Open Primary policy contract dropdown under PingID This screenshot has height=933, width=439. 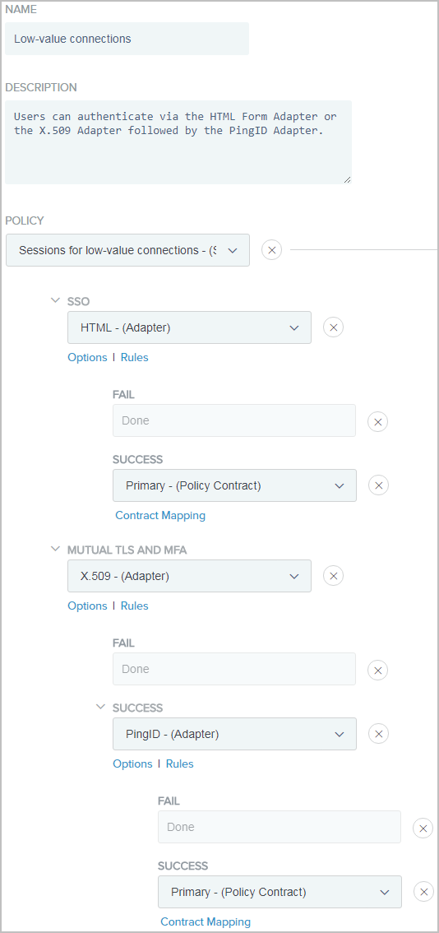click(280, 892)
